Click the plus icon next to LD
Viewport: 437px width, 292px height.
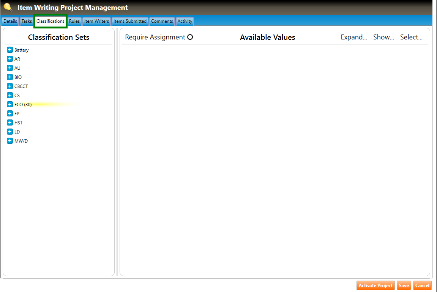point(10,132)
